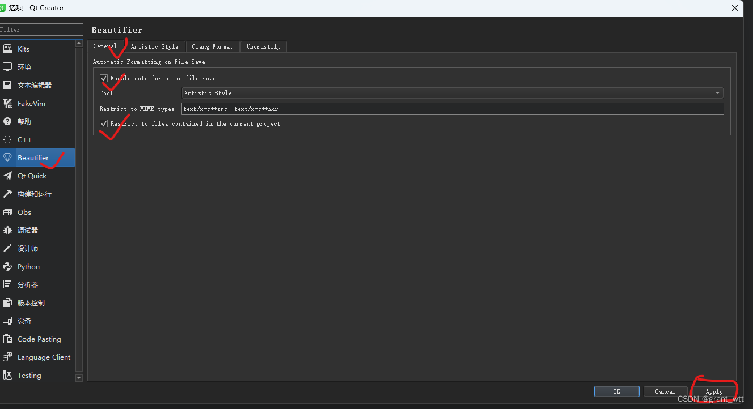Select the Kits label in category list
This screenshot has height=409, width=753.
coord(23,49)
